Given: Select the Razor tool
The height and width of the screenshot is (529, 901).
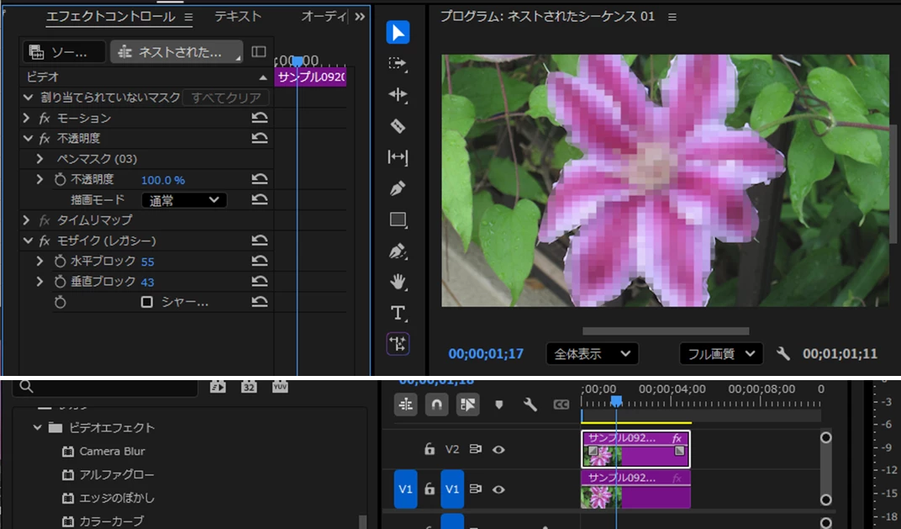Looking at the screenshot, I should coord(398,126).
